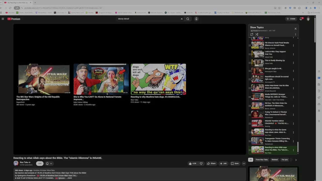Open the new browser tab plus button
This screenshot has width=322, height=181.
(x=35, y=3)
